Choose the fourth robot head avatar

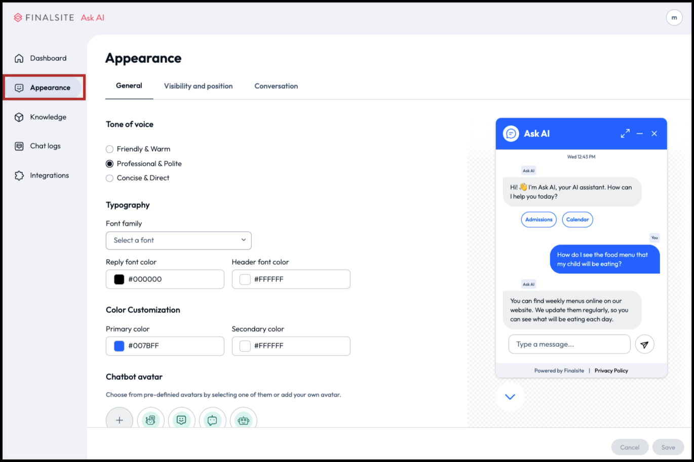244,420
